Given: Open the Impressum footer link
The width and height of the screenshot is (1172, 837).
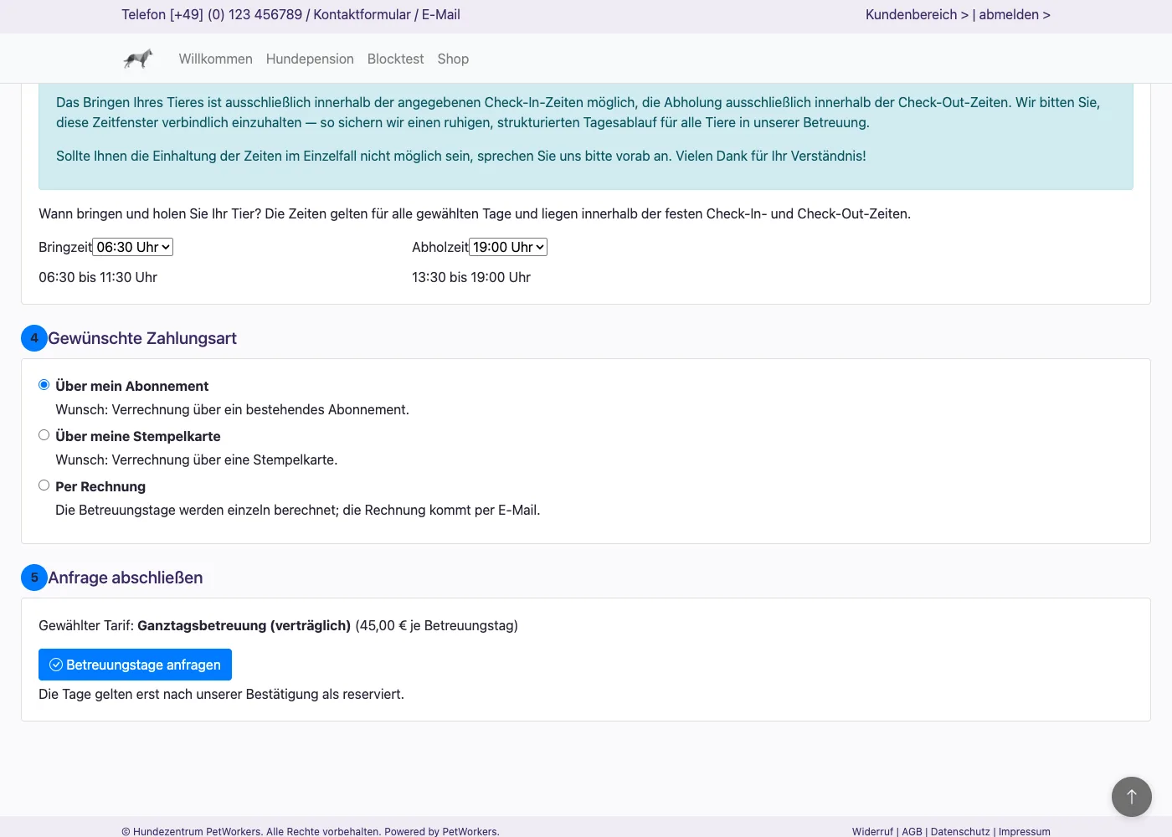Looking at the screenshot, I should click(x=1025, y=831).
